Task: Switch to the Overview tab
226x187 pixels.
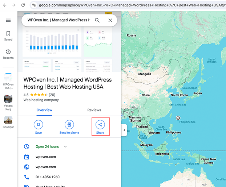Action: (44, 110)
